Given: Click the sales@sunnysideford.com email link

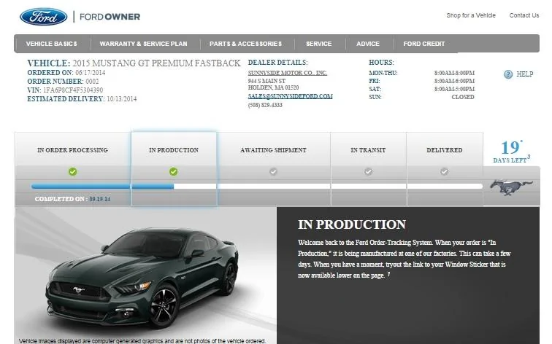Looking at the screenshot, I should tap(290, 96).
